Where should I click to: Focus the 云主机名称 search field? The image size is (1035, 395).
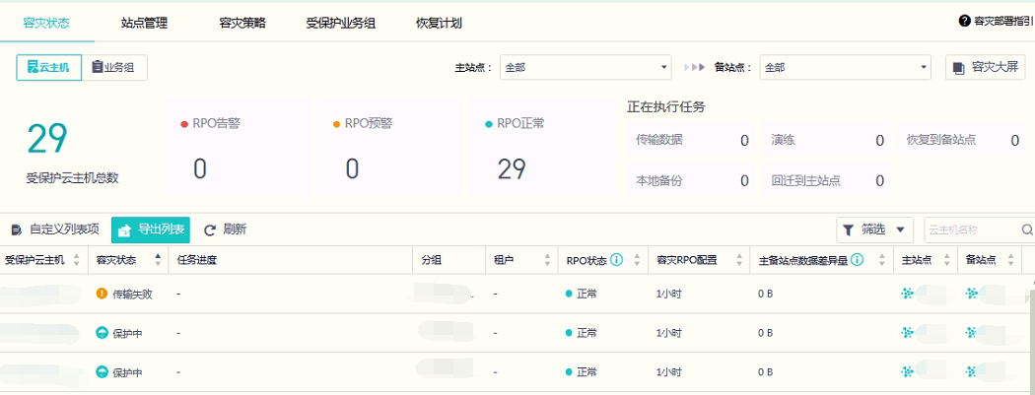tap(971, 230)
